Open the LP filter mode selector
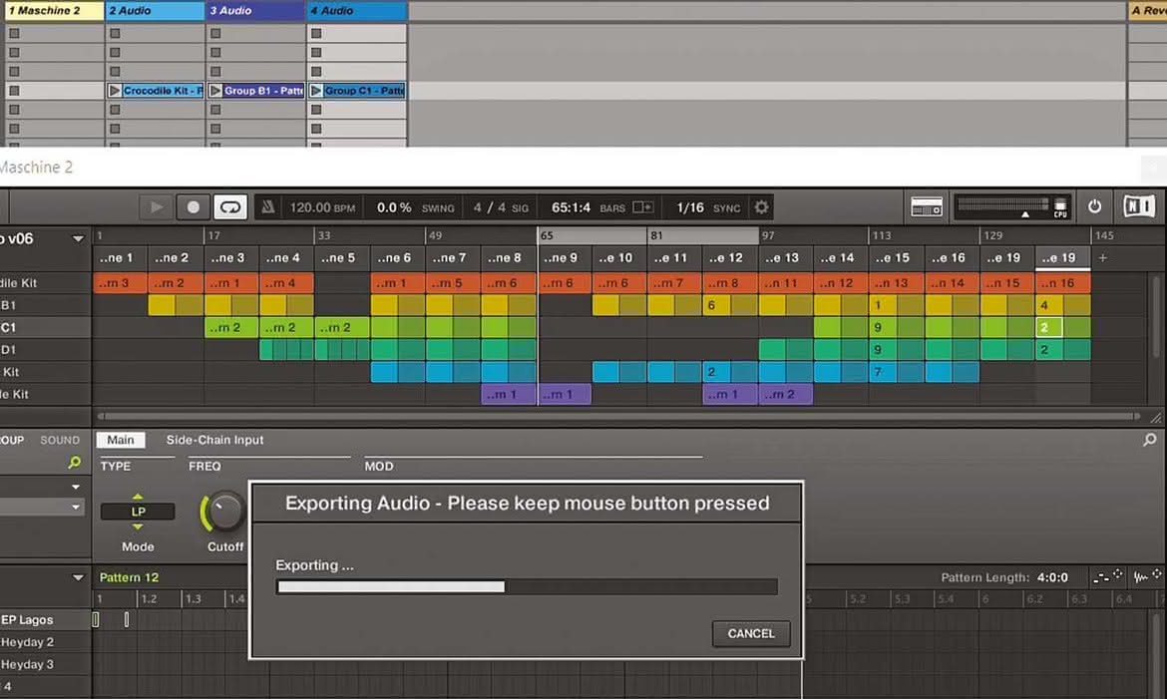Image resolution: width=1167 pixels, height=699 pixels. point(138,512)
